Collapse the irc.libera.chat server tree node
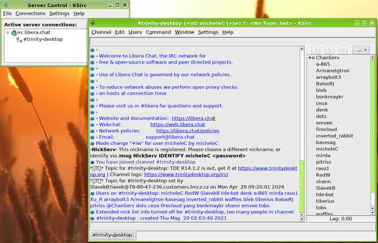Viewport: 378px width, 243px height. coord(8,32)
